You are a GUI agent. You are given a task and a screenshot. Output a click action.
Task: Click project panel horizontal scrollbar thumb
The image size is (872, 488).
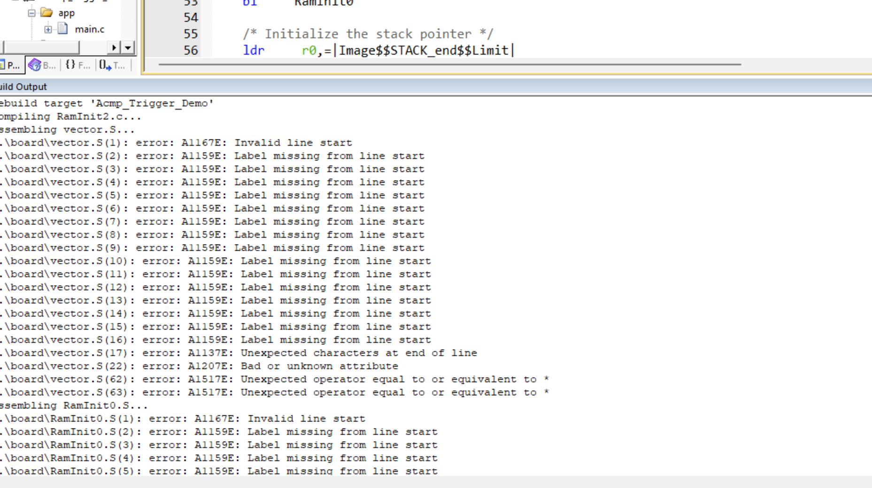(41, 47)
